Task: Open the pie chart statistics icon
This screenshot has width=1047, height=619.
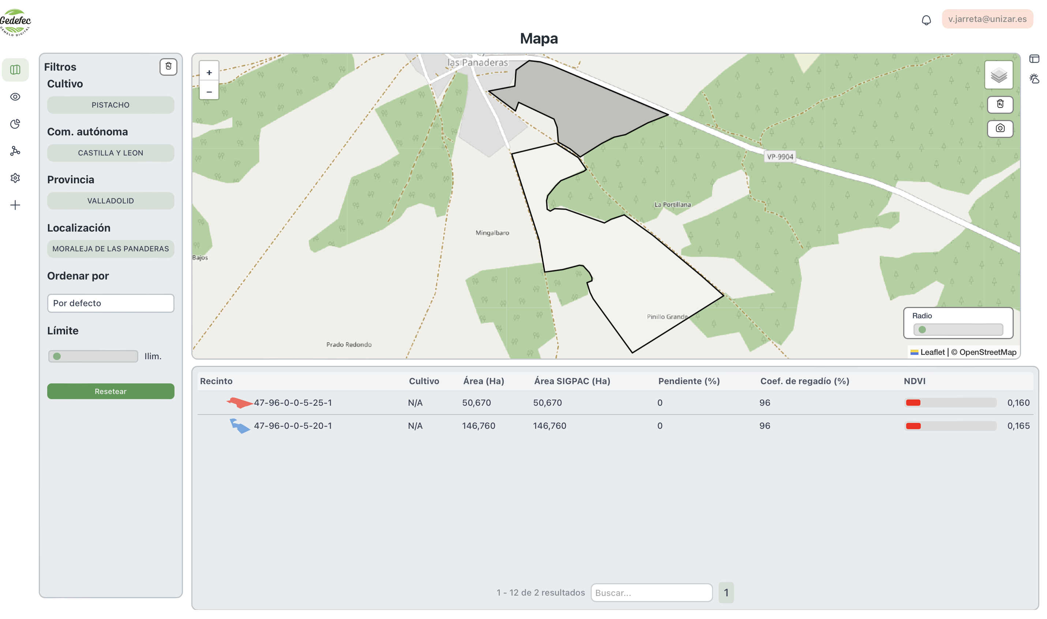Action: tap(15, 124)
